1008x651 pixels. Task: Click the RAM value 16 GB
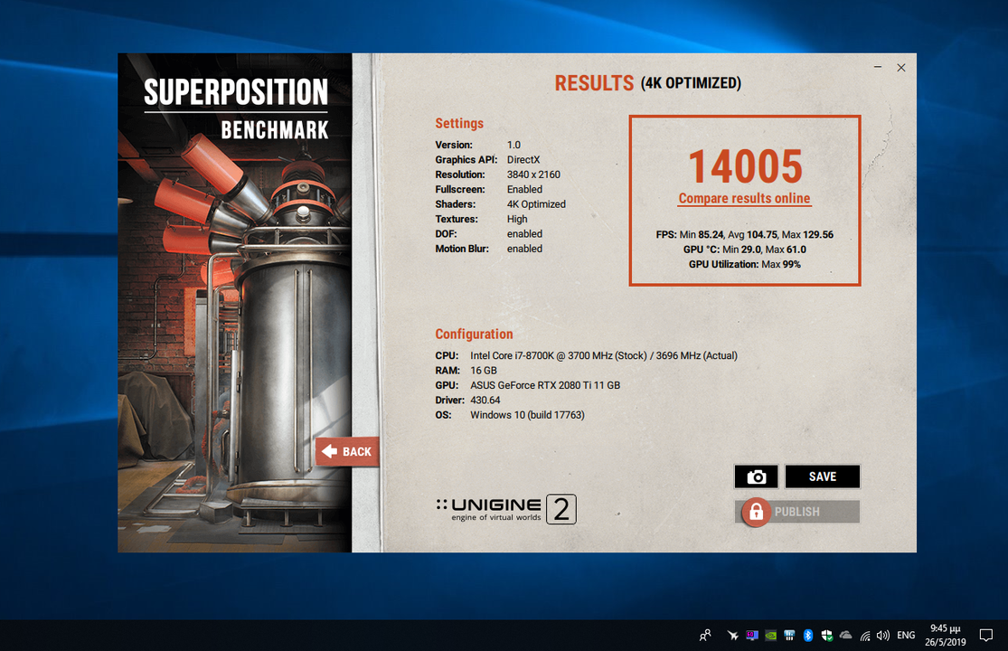point(484,370)
